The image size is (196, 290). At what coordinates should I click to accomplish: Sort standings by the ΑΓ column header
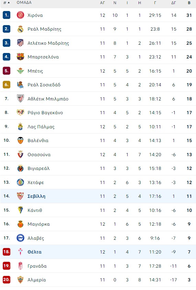pos(102,3)
